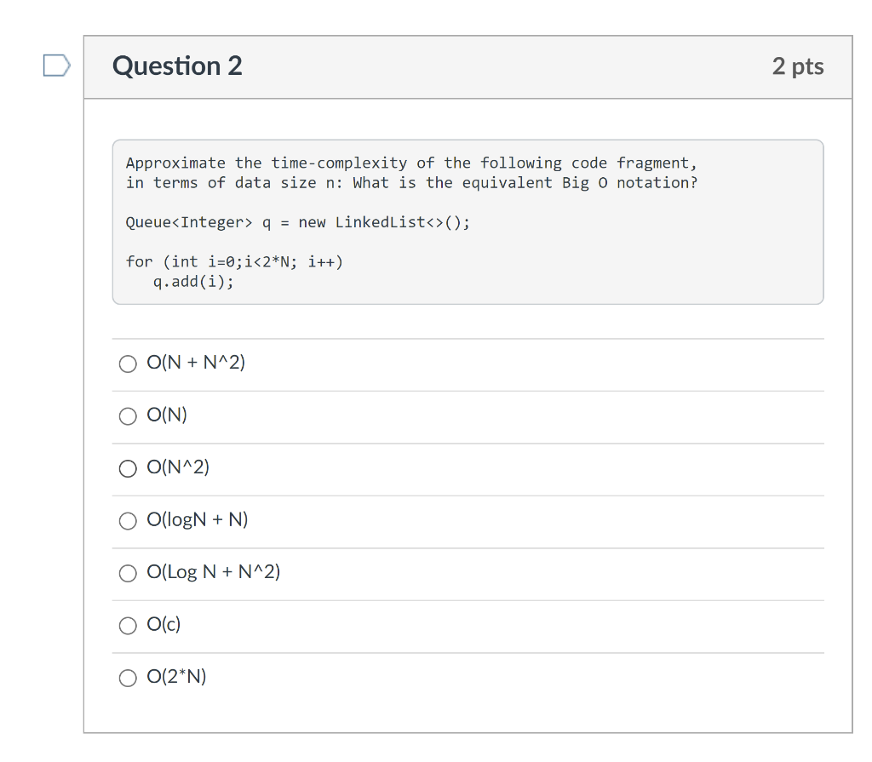Click the Queue<Integer> declaration line
Viewport: 872px width, 762px height.
pos(297,222)
